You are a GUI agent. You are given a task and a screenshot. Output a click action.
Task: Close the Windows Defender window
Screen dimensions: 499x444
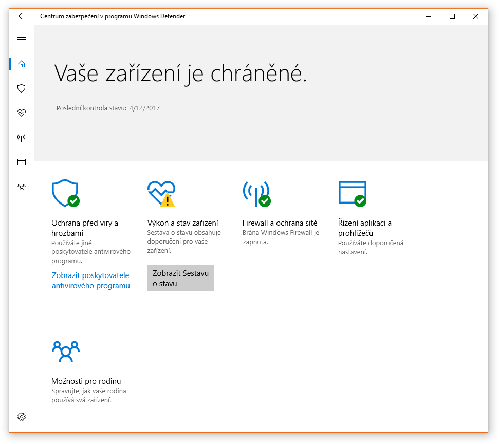[x=476, y=16]
